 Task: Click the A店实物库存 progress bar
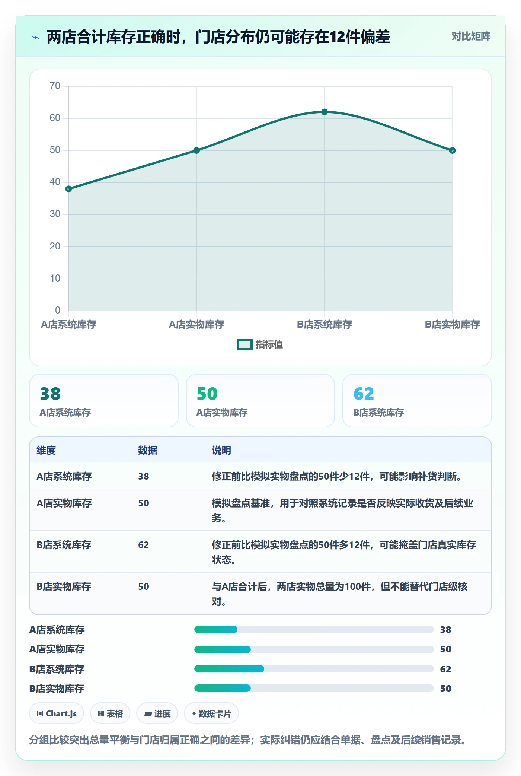click(x=314, y=649)
